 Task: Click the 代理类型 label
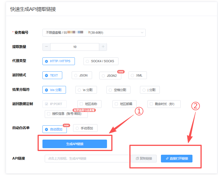19,61
